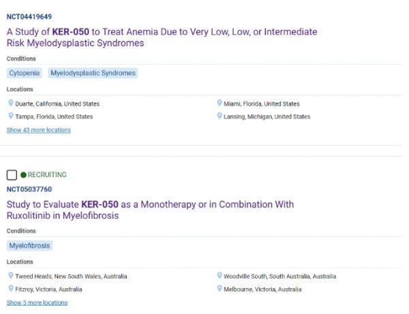Image resolution: width=409 pixels, height=314 pixels.
Task: Click the map pin beside Duarte, California
Action: pos(11,103)
